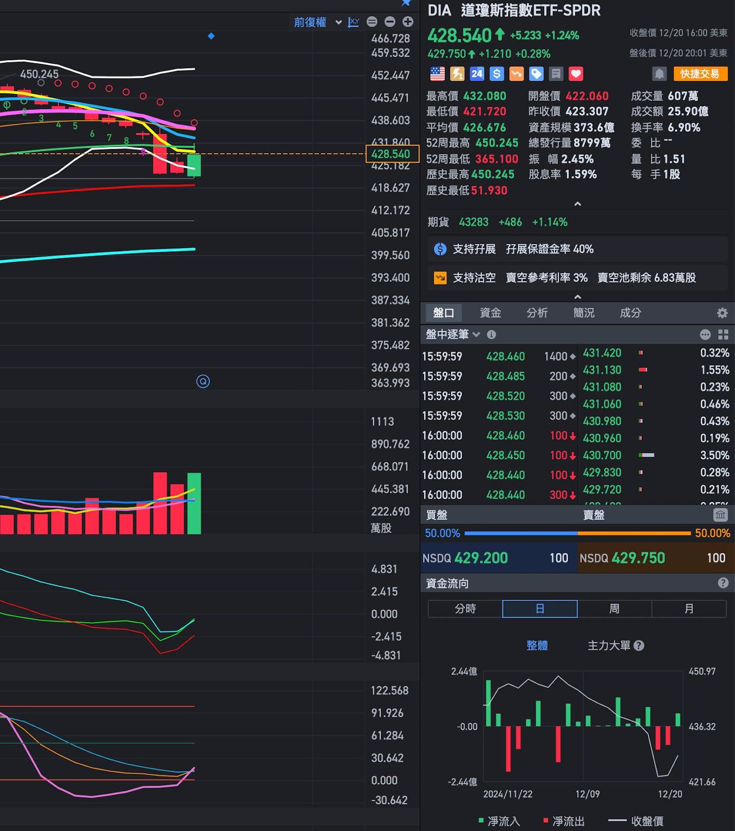735x831 pixels.
Task: Open the 前復權 adjustment dropdown
Action: point(318,22)
